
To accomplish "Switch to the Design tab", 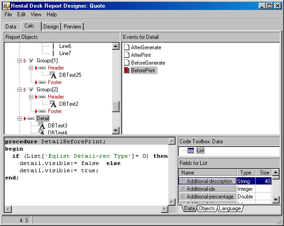I will click(x=51, y=27).
